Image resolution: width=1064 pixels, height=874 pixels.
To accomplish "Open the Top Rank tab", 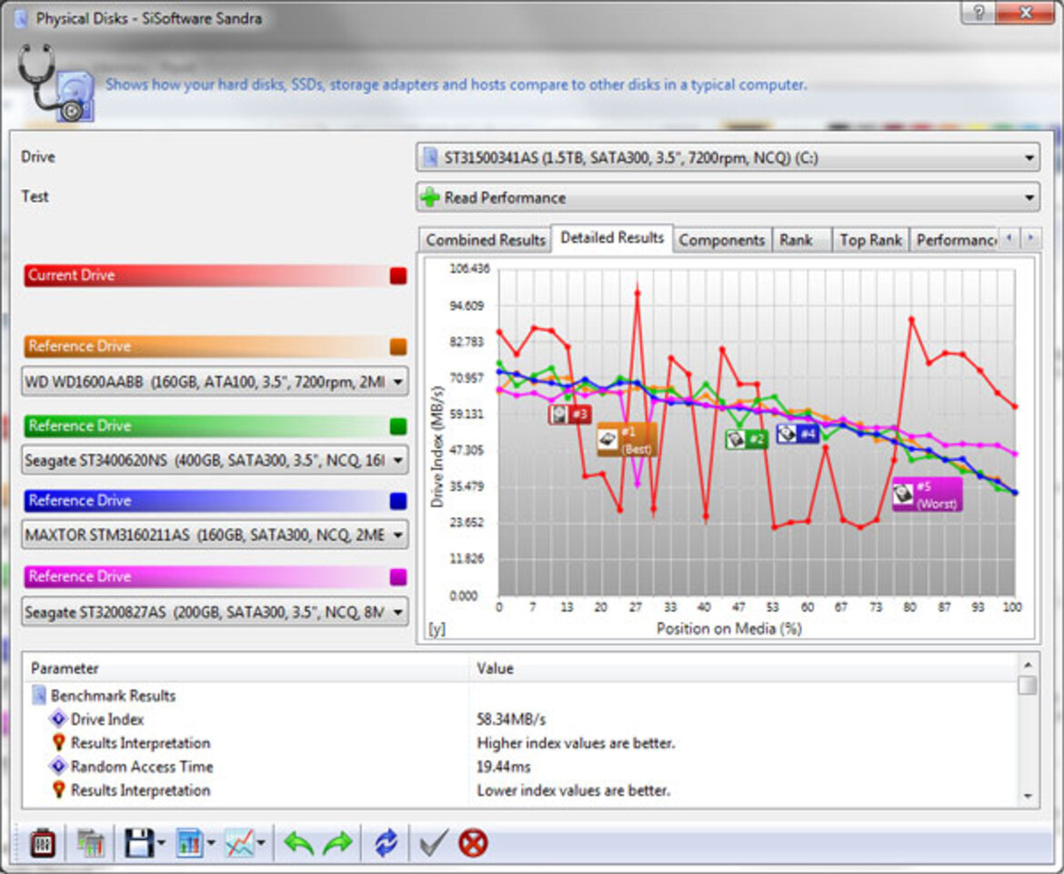I will (x=870, y=240).
